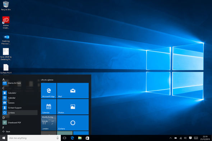The width and height of the screenshot is (212, 141).
Task: Open the Calendar live tile
Action: click(x=49, y=107)
